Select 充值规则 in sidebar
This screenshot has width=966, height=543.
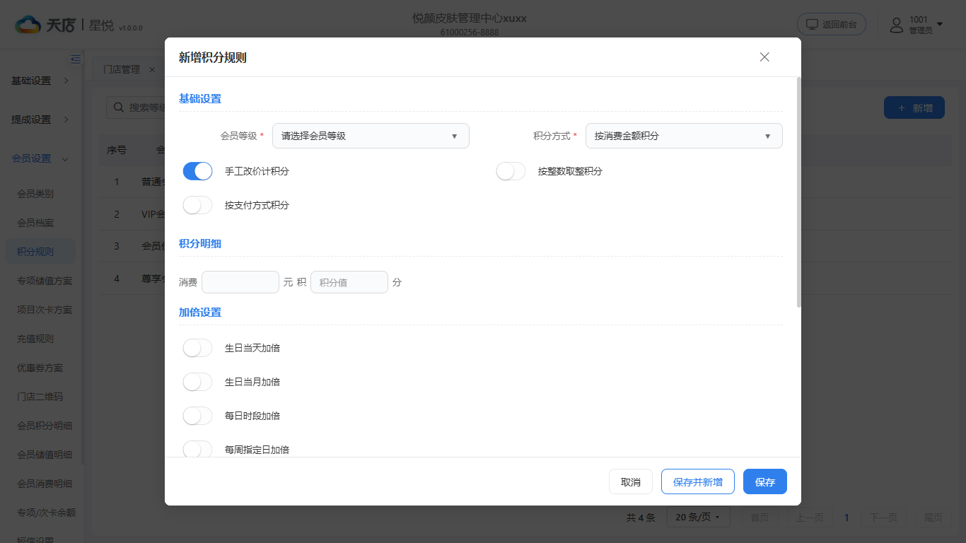click(35, 339)
